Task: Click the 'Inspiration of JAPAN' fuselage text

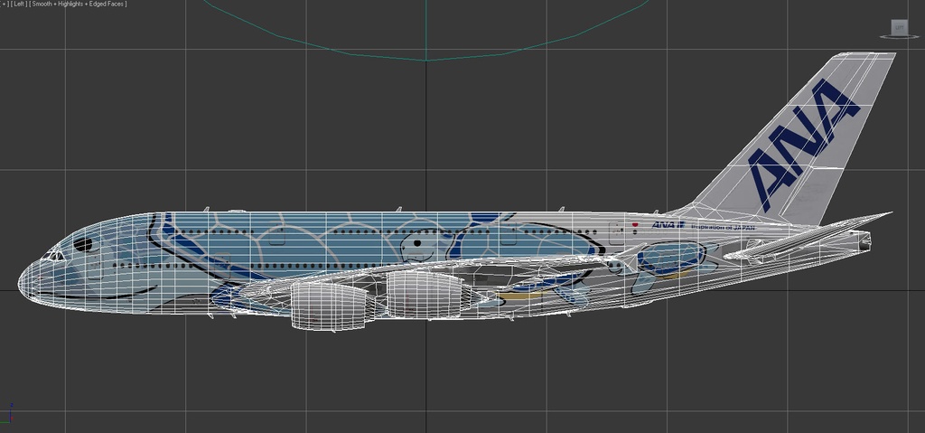Action: tap(723, 226)
